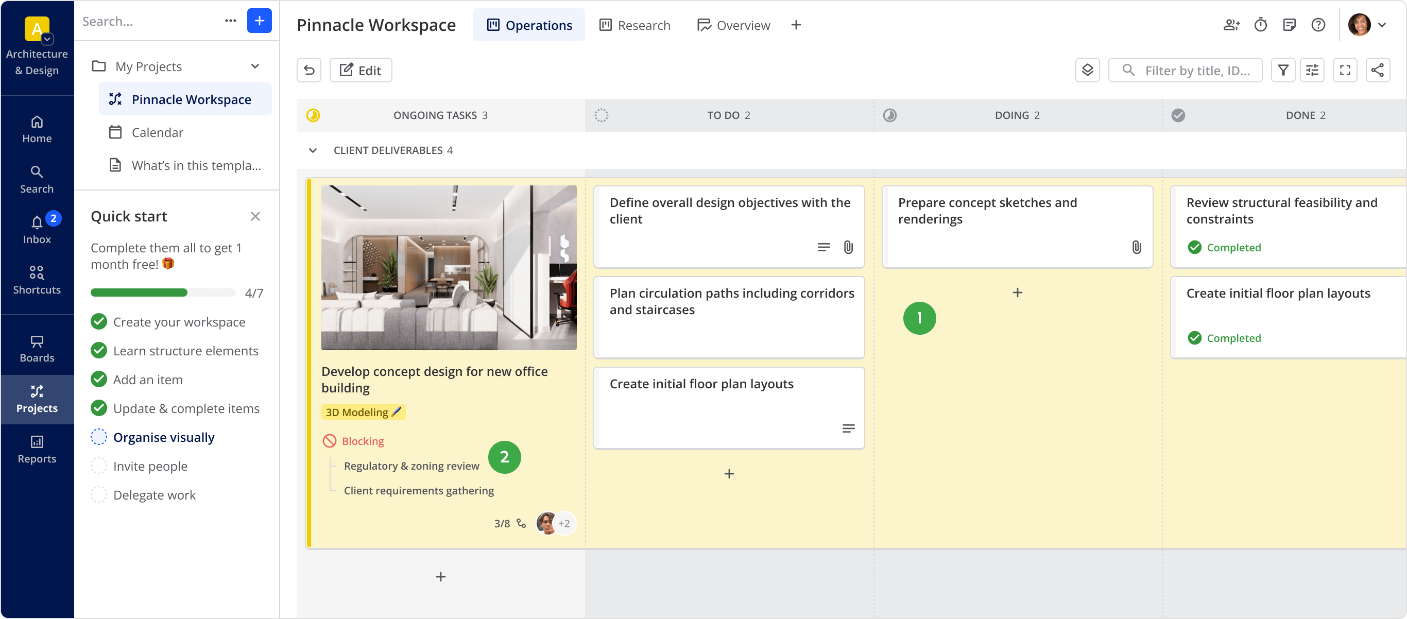Open the help question mark icon
The width and height of the screenshot is (1407, 619).
click(x=1317, y=25)
